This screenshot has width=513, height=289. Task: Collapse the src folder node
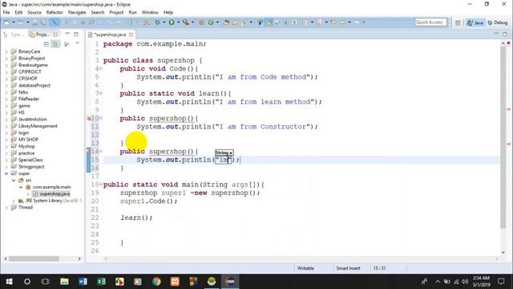pos(14,180)
